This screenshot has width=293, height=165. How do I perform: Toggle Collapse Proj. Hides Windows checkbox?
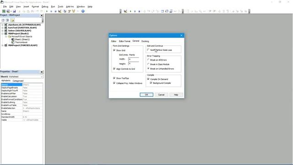click(114, 83)
